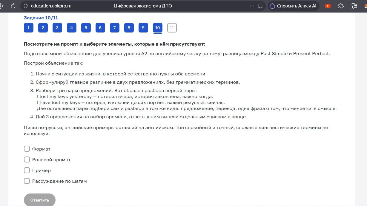Open the extensions puzzle icon
Viewport: 367px width, 206px height.
[341, 6]
